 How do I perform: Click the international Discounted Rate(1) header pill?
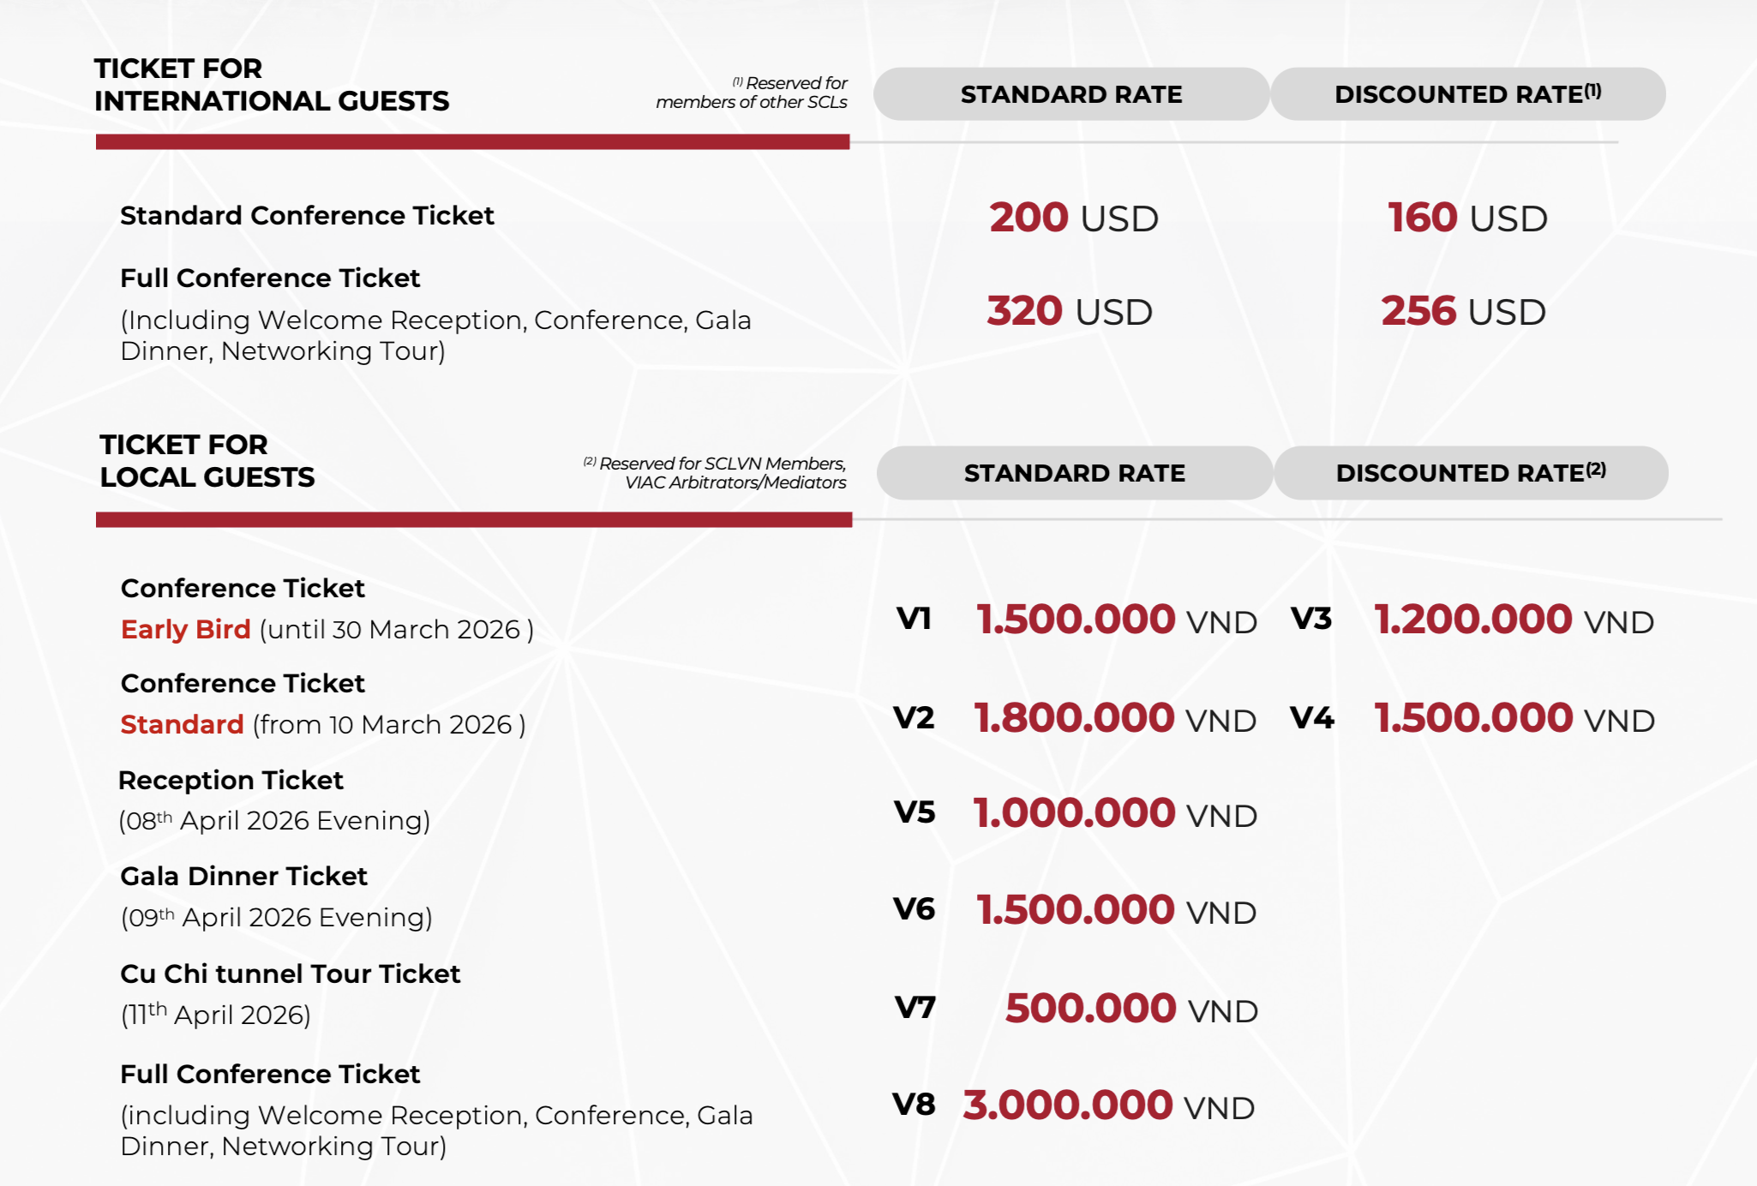1467,94
